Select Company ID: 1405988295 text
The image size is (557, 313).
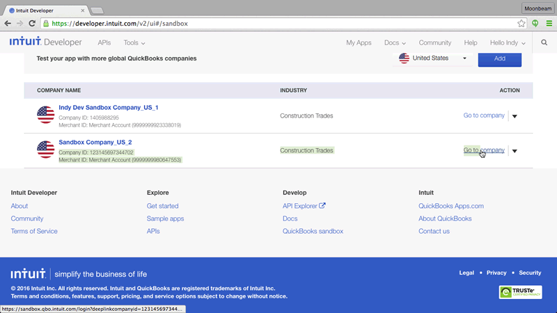coord(89,118)
